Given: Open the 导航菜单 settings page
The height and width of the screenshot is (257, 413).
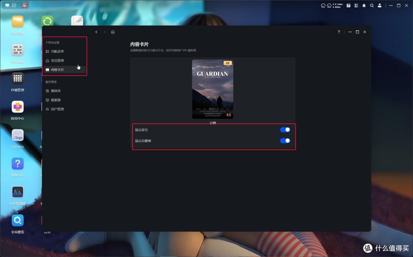Looking at the screenshot, I should [65, 51].
